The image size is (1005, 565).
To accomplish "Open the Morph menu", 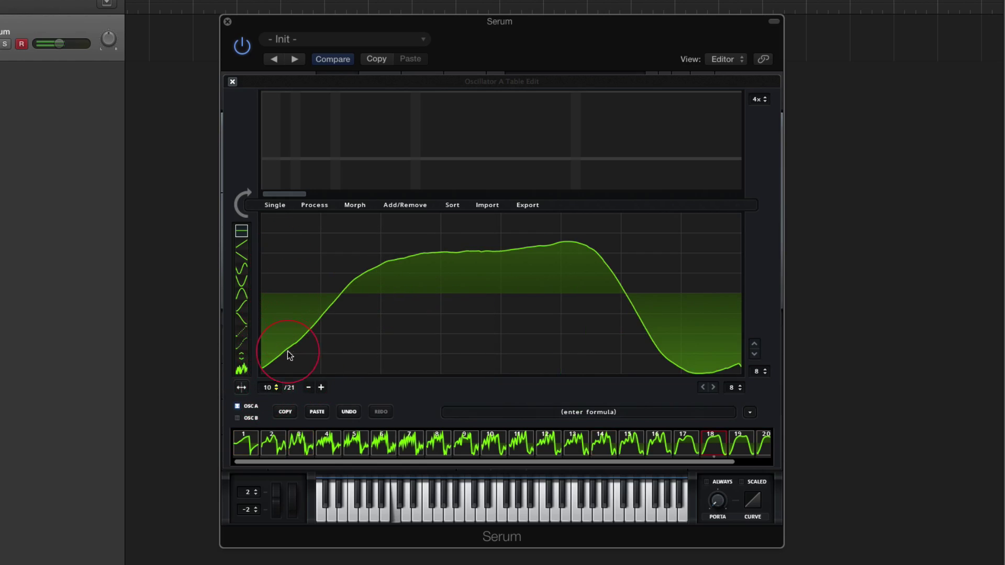I will click(x=355, y=205).
